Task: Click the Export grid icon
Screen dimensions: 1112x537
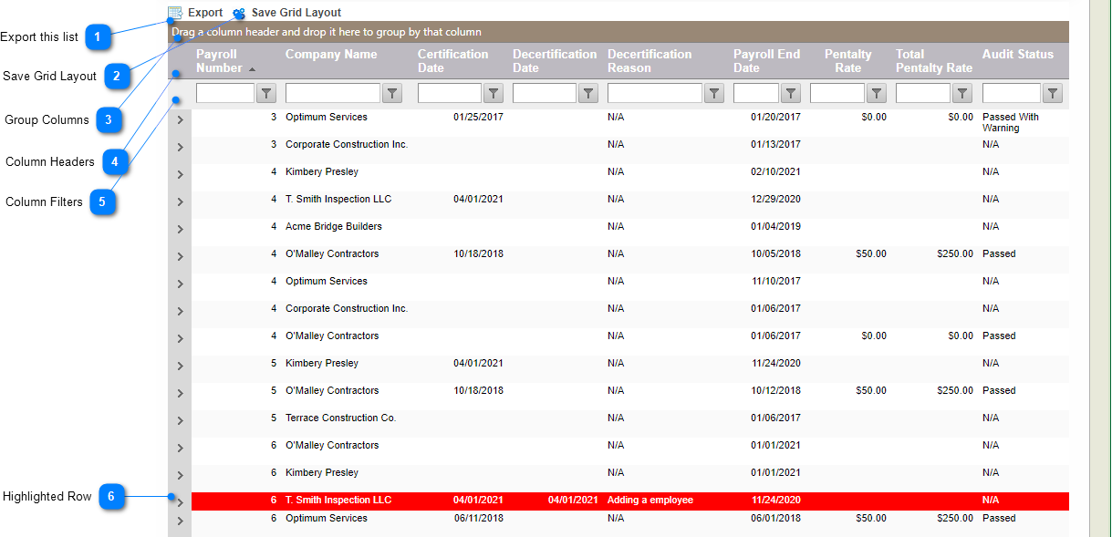Action: point(175,13)
